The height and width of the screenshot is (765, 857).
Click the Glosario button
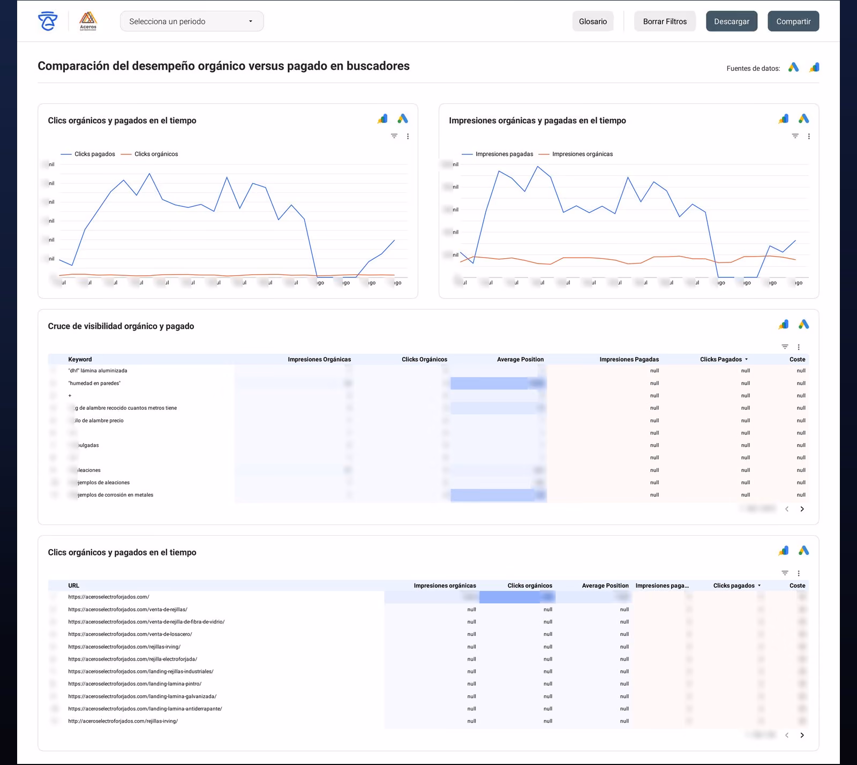[x=593, y=21]
